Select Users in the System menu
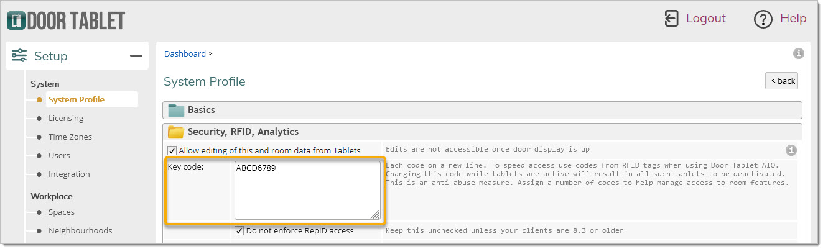The width and height of the screenshot is (823, 249). coord(59,155)
